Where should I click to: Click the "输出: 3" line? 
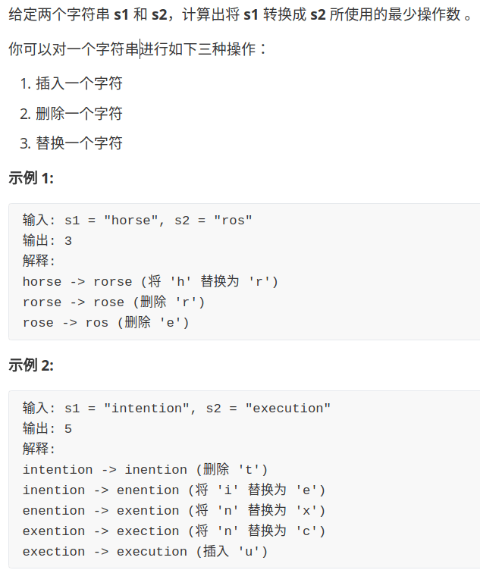click(48, 241)
